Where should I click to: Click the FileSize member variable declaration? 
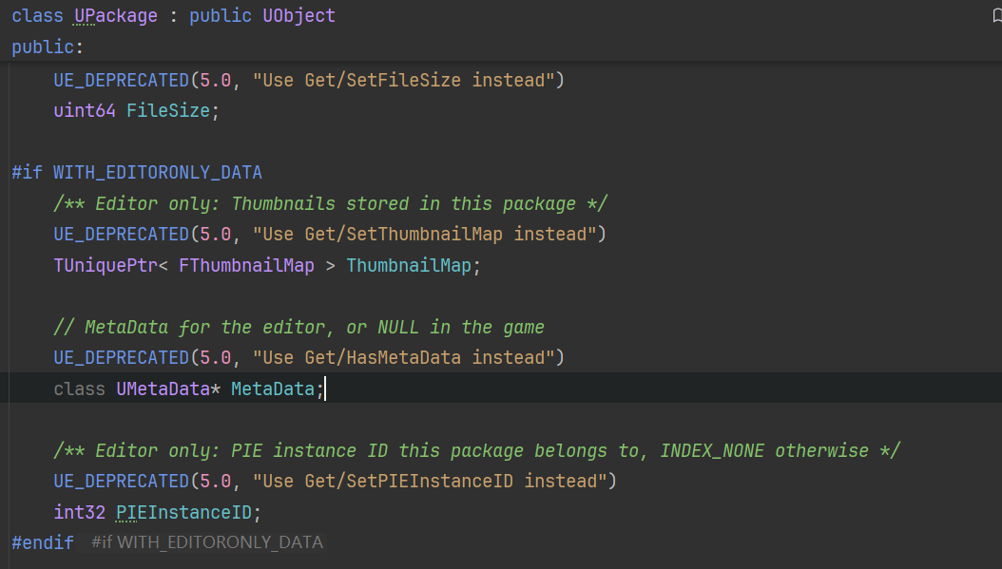coord(169,111)
